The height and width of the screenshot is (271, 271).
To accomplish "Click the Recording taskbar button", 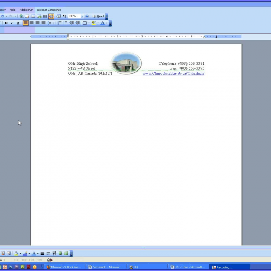I will click(229, 267).
